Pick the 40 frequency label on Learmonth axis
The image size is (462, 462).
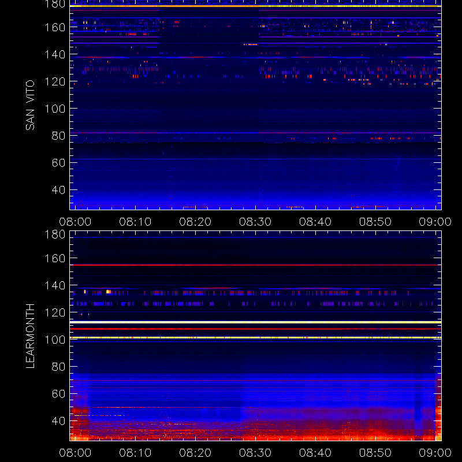[58, 421]
